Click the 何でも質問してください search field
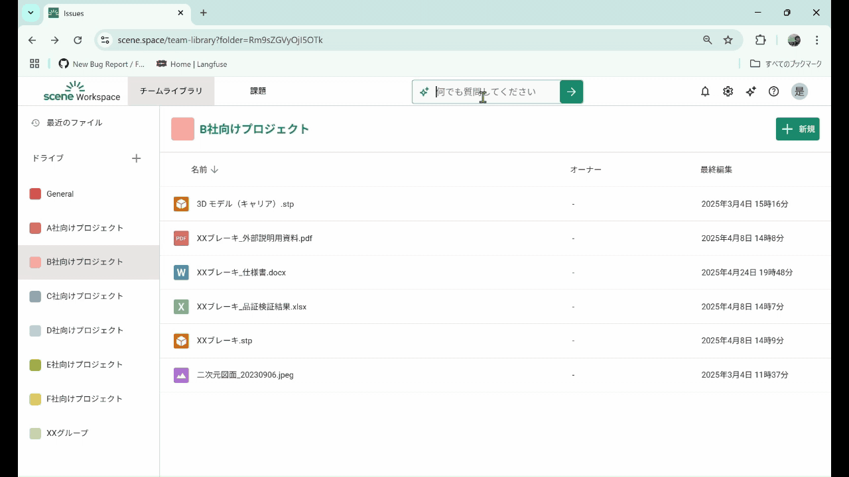 click(x=494, y=91)
